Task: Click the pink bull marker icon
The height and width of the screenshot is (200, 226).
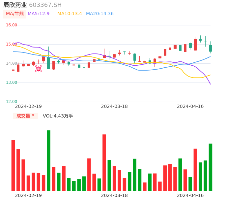Action: [x=39, y=69]
